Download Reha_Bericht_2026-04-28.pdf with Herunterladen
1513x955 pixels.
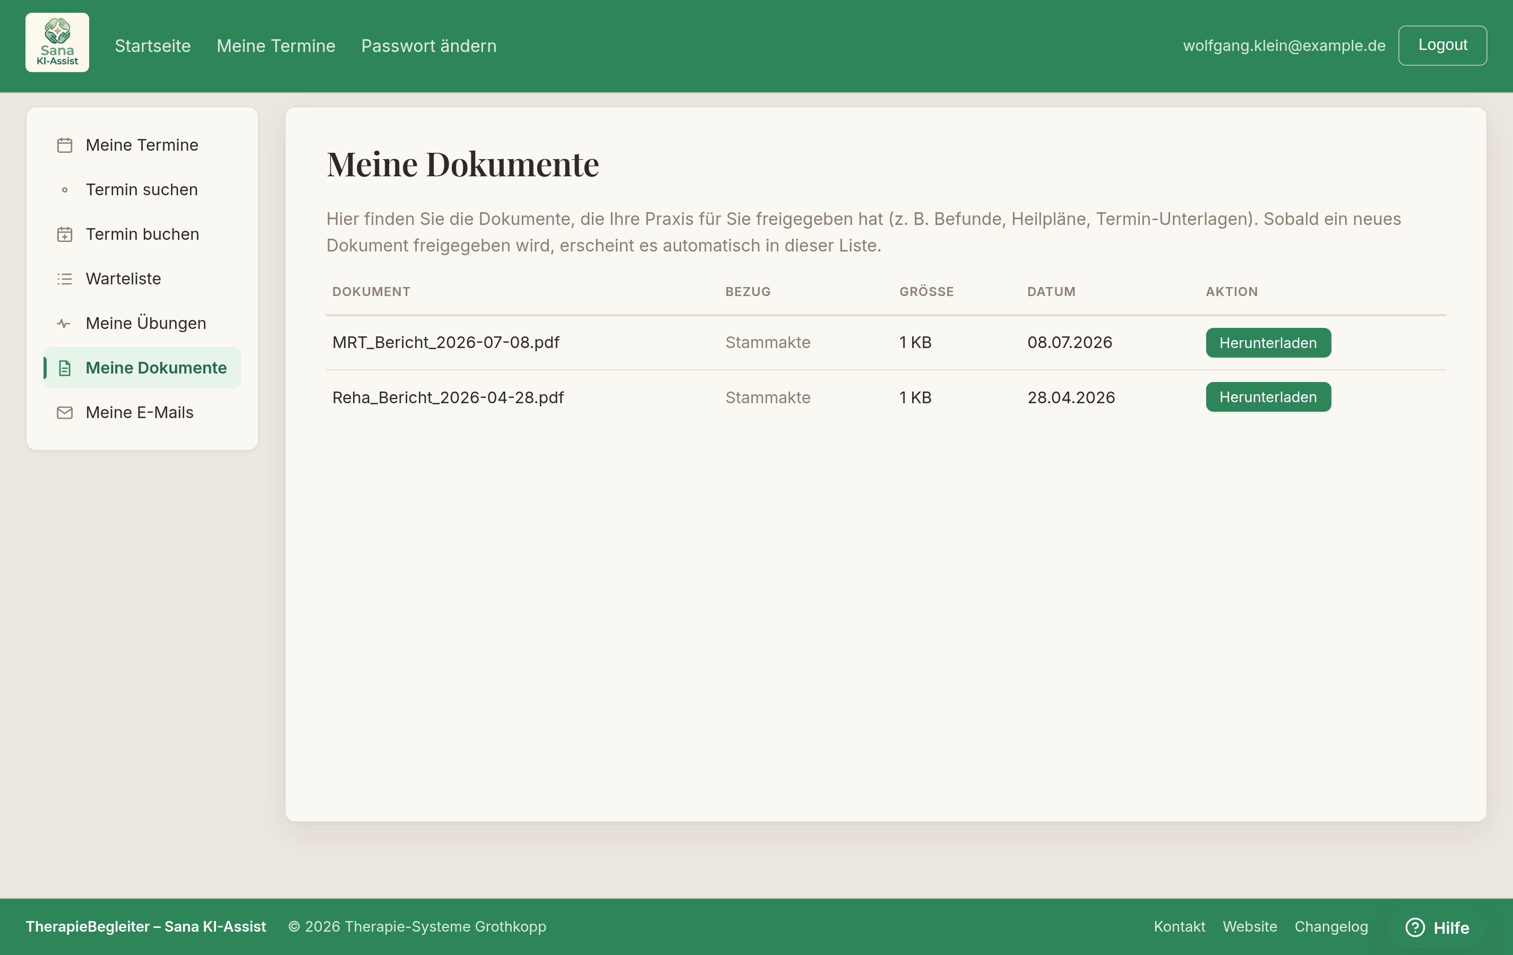point(1268,397)
